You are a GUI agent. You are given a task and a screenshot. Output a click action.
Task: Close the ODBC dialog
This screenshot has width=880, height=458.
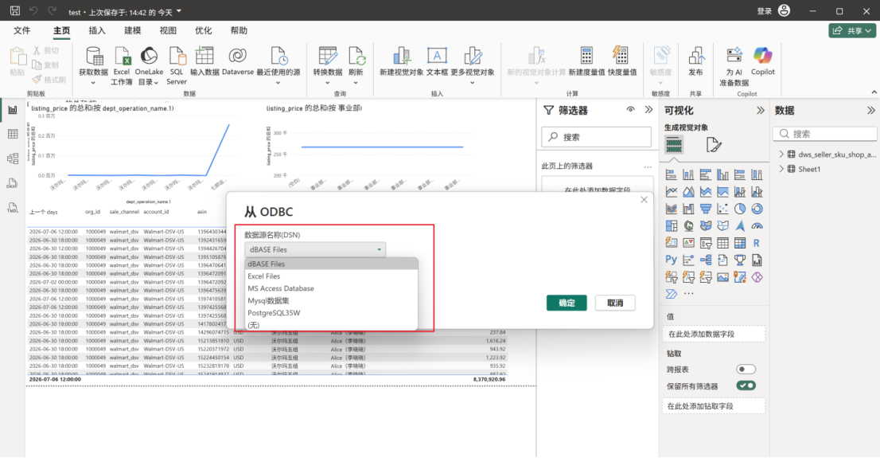click(x=644, y=199)
